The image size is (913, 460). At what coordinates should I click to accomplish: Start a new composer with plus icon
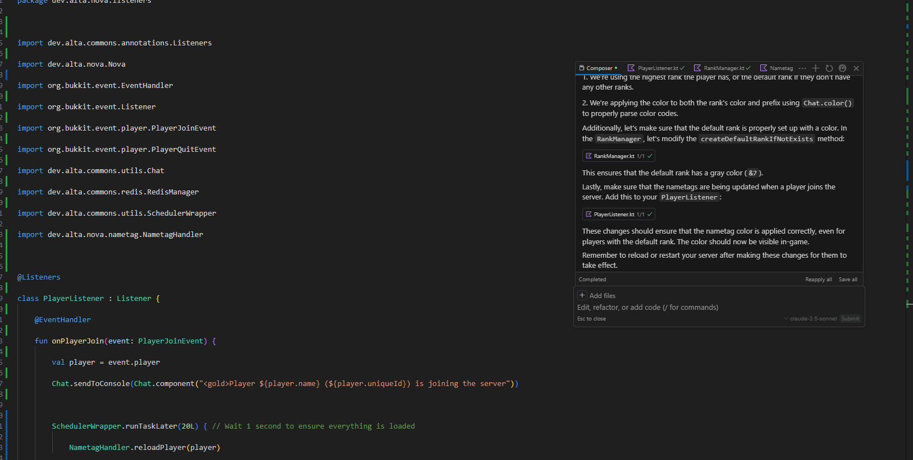[816, 68]
